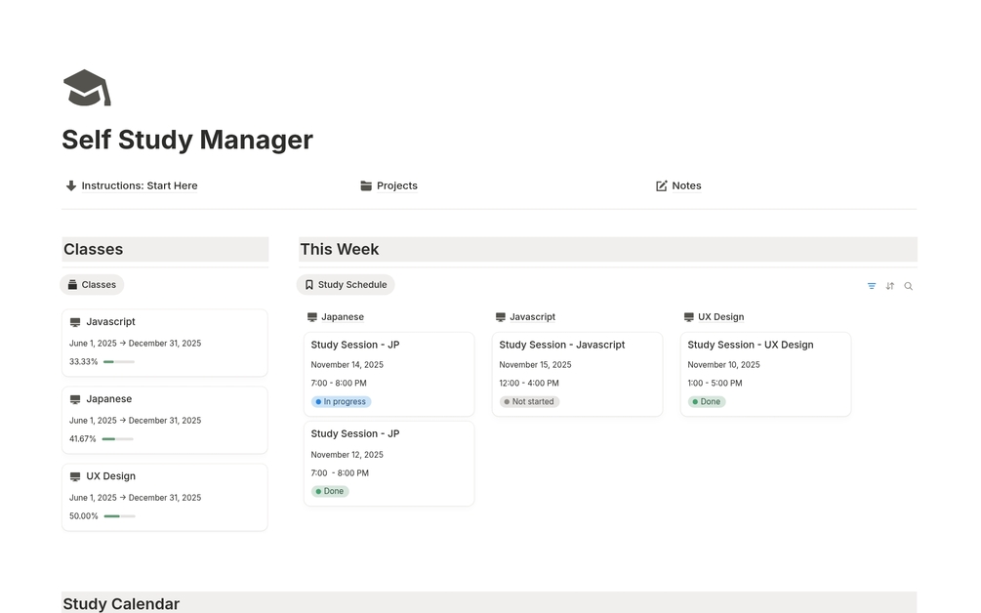The width and height of the screenshot is (981, 613).
Task: Open the Study Schedule view tab
Action: pos(346,285)
